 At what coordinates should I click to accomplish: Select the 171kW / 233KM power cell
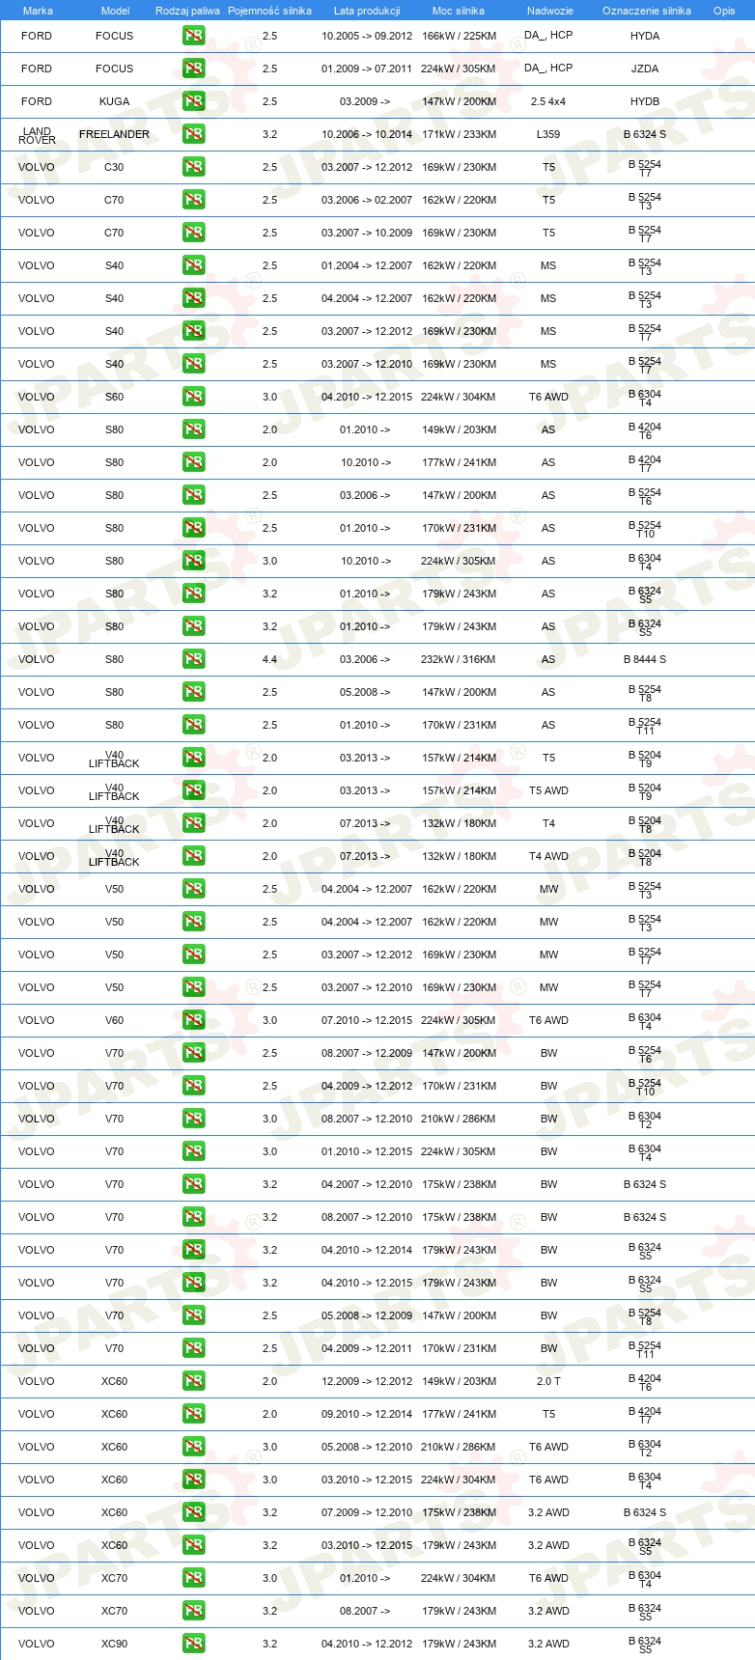(459, 134)
